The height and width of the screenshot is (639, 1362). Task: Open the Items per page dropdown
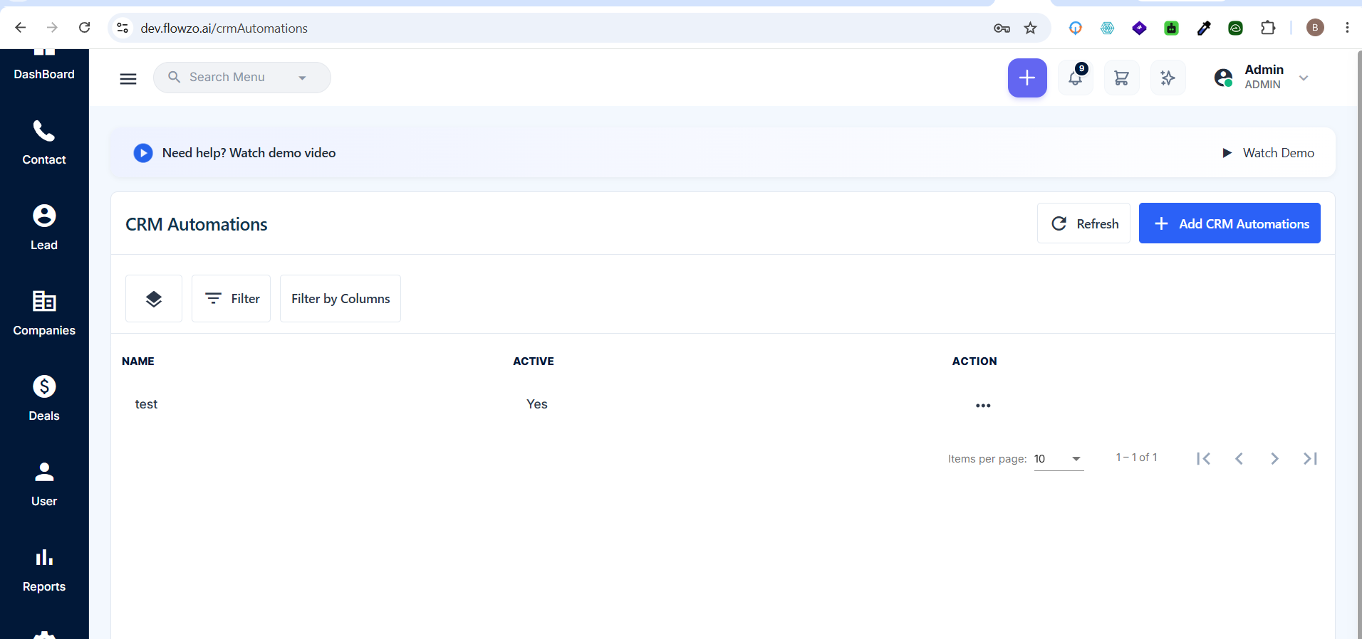(1059, 459)
